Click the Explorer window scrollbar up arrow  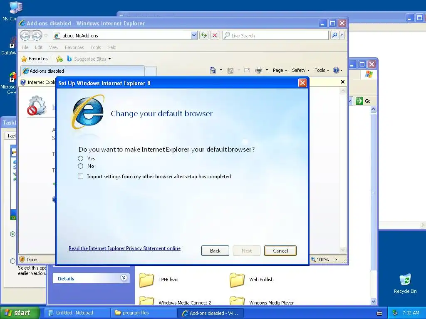(x=374, y=109)
